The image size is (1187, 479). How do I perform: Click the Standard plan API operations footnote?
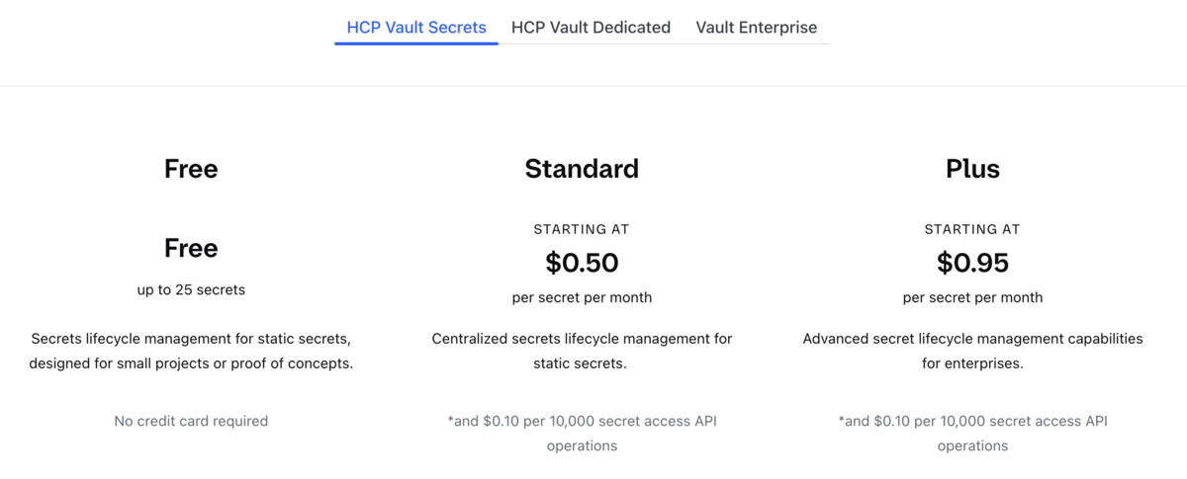[x=582, y=433]
